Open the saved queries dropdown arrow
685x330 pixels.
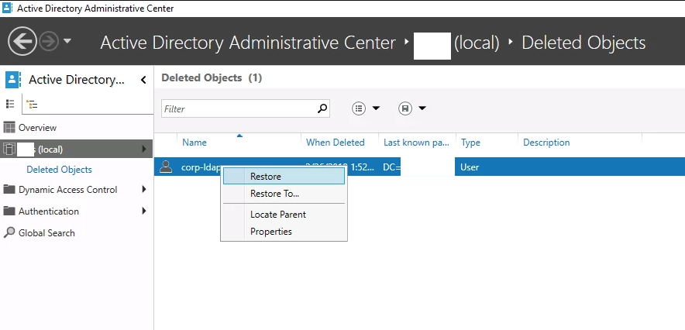click(x=422, y=108)
